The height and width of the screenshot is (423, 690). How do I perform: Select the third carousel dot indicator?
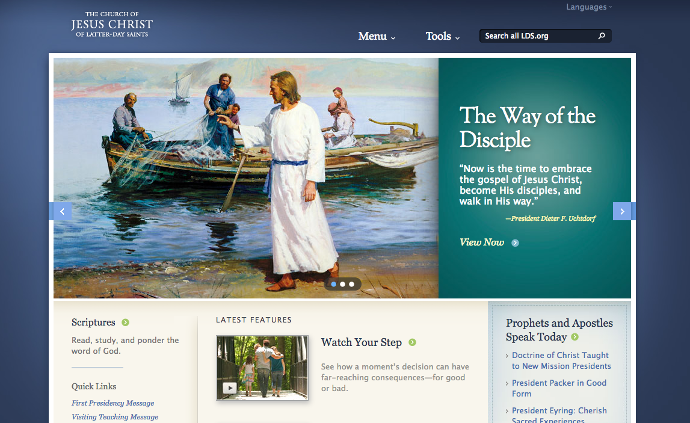click(351, 284)
